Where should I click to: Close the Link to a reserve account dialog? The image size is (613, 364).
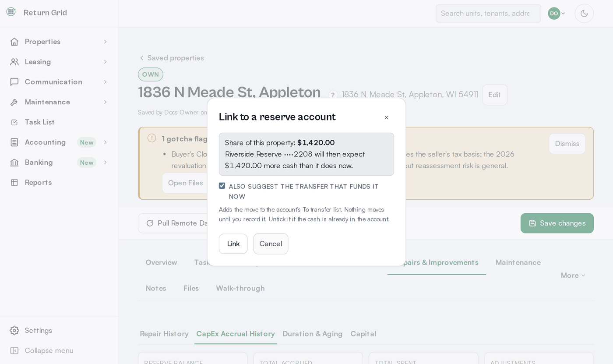tap(387, 117)
